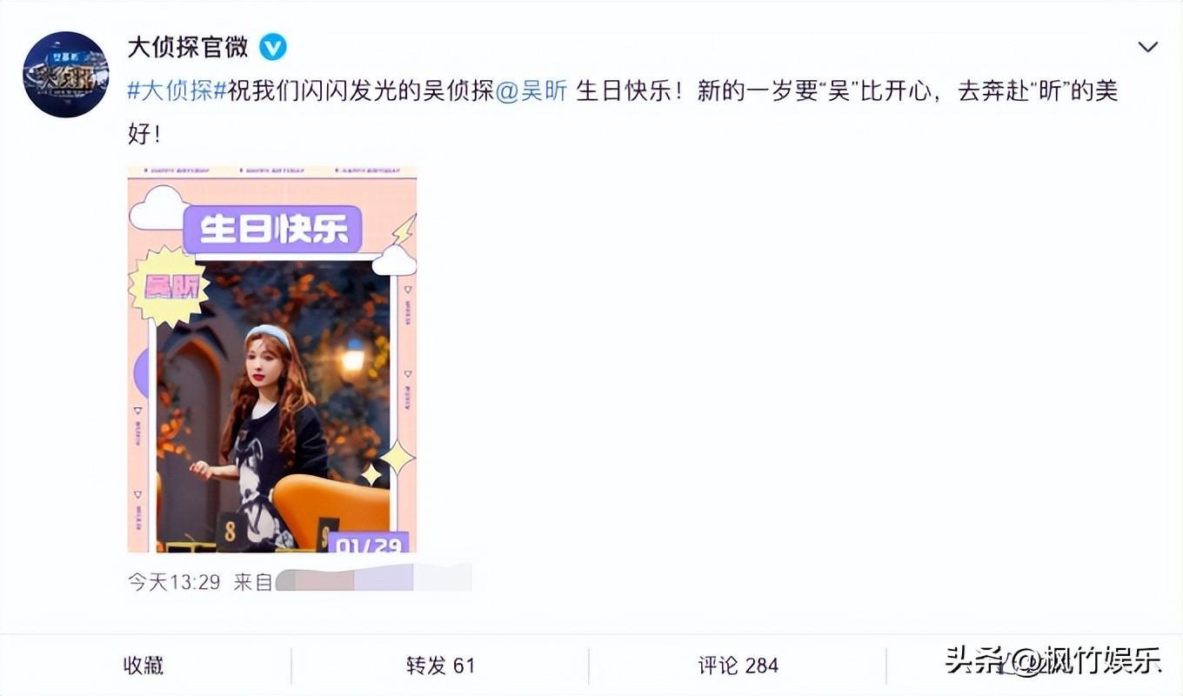Click the purple 生日快乐 banner on the poster

click(x=273, y=230)
